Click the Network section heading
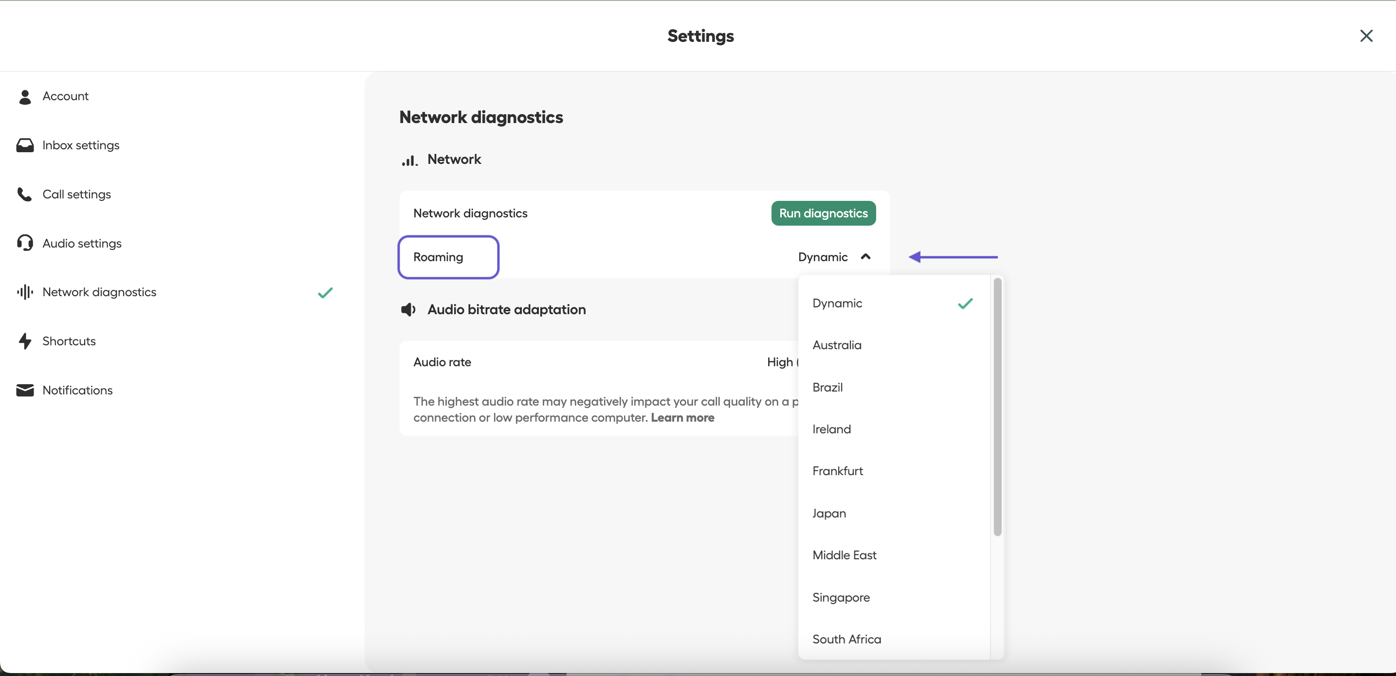The width and height of the screenshot is (1396, 676). (x=454, y=159)
